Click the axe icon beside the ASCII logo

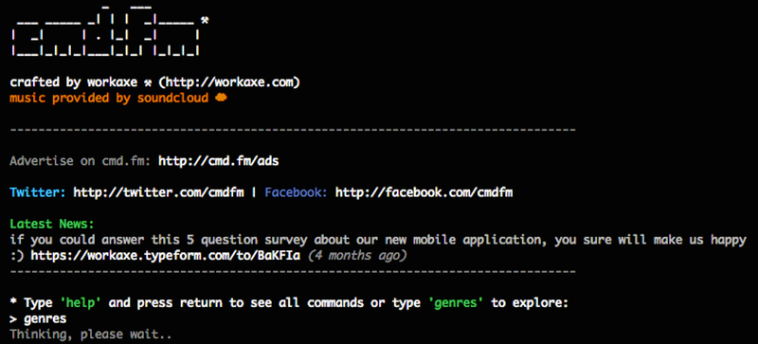(205, 21)
